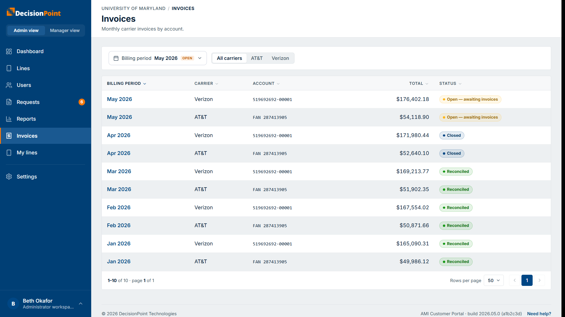Click the Users people icon

click(9, 85)
